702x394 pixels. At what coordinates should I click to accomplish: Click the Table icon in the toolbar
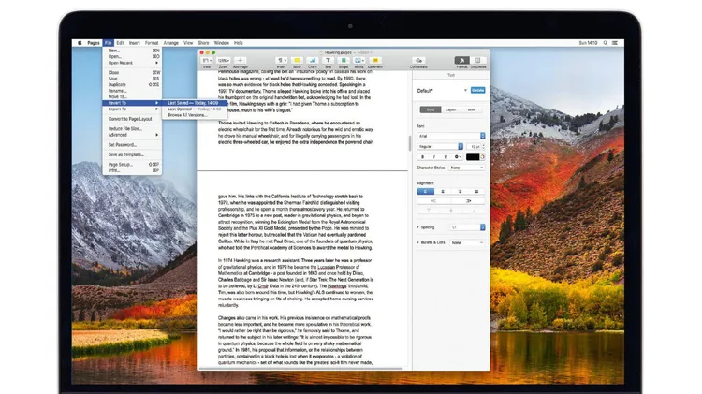point(297,60)
